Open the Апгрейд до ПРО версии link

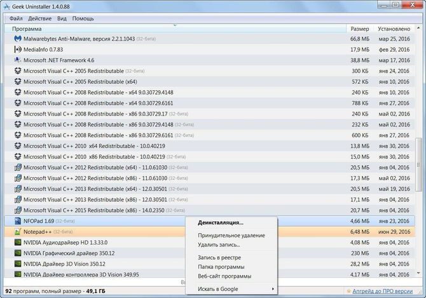click(x=382, y=291)
